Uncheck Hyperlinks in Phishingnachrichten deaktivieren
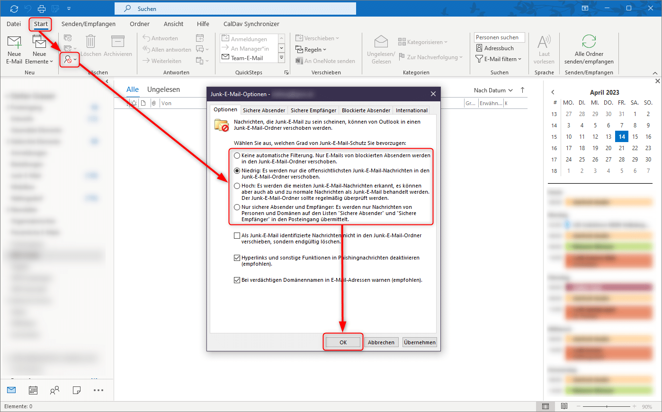The image size is (662, 412). coord(237,258)
